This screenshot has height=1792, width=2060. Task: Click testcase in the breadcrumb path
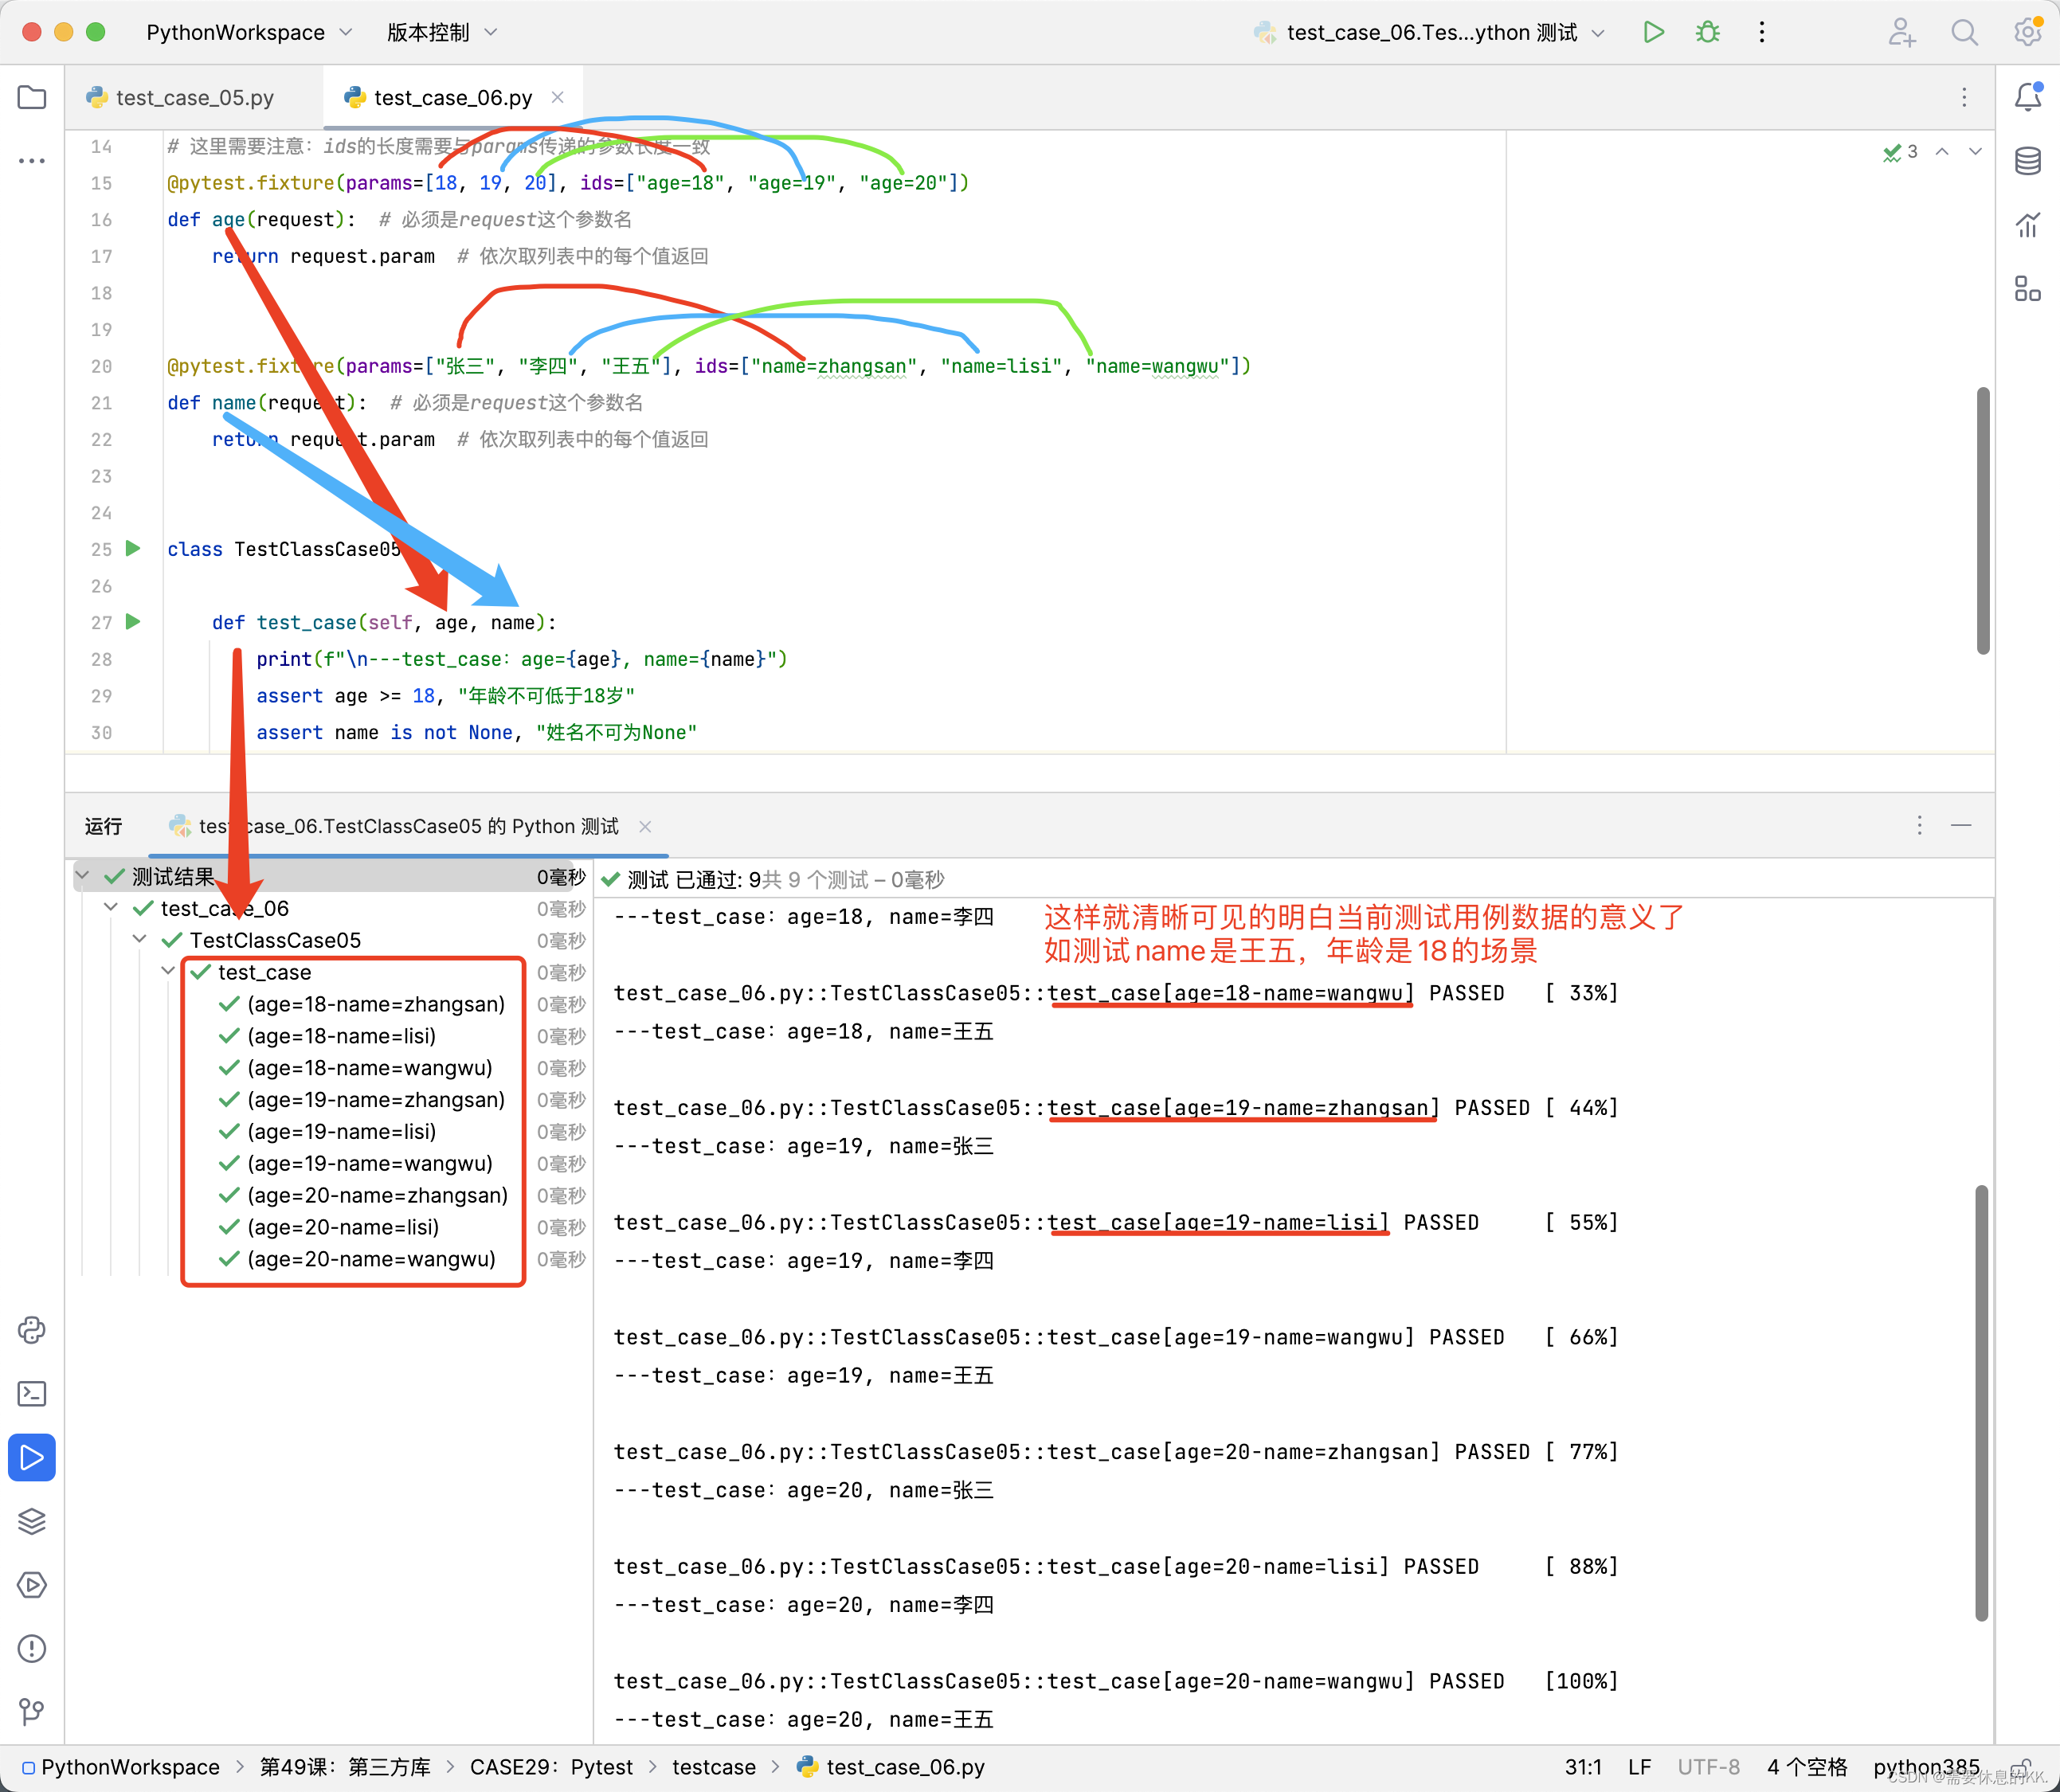click(713, 1767)
